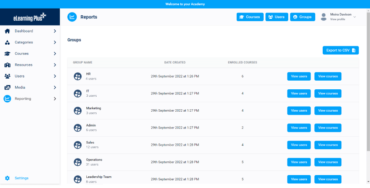Viewport: 370px width, 188px height.
Task: Click the Settings gear icon
Action: [x=7, y=178]
